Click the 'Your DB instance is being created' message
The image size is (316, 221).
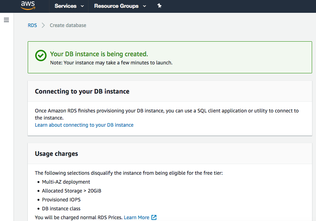pos(99,54)
